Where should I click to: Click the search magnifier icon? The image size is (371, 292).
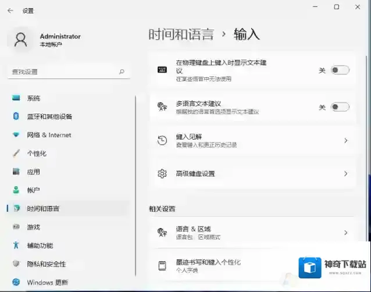point(122,72)
